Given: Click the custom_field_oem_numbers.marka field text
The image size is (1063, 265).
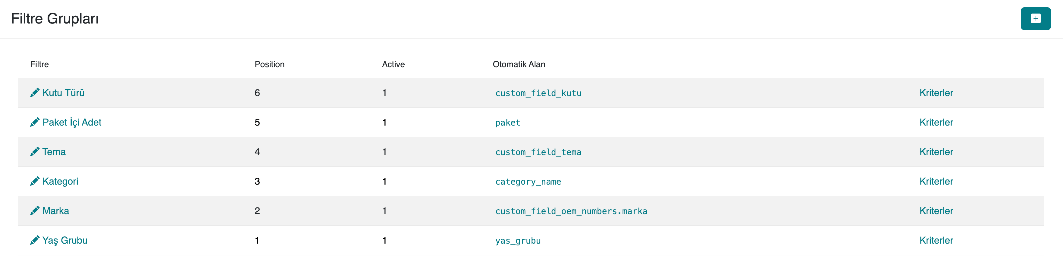Looking at the screenshot, I should tap(571, 211).
